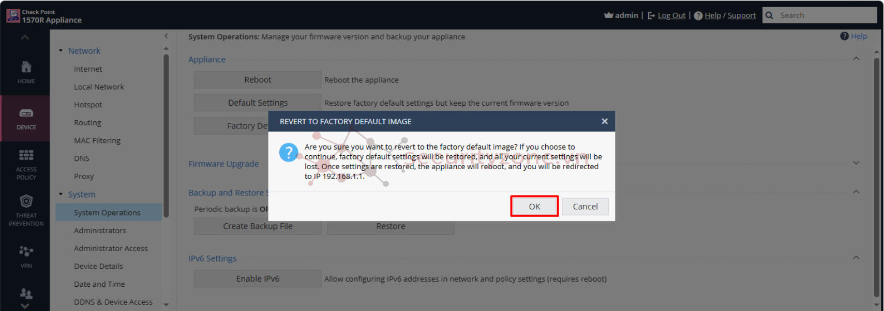This screenshot has height=311, width=884.
Task: Click the search magnifier icon
Action: (769, 15)
